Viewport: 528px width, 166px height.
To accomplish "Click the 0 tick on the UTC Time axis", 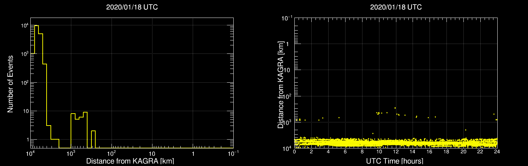I will (295, 152).
